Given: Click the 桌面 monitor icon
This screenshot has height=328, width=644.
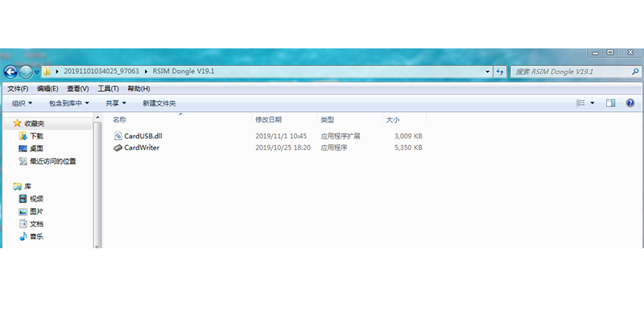Looking at the screenshot, I should 23,148.
